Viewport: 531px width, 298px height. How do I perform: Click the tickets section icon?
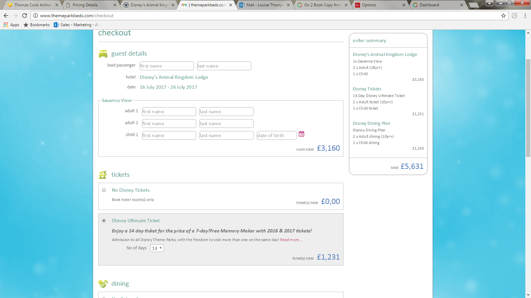point(103,174)
